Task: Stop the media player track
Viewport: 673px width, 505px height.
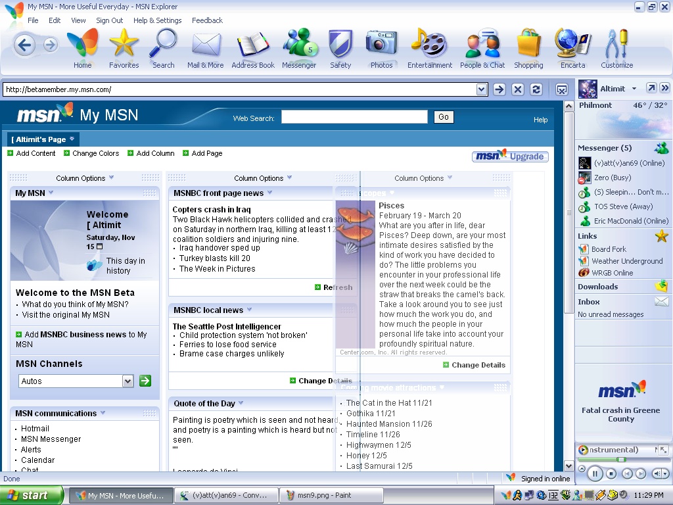Action: click(x=611, y=473)
